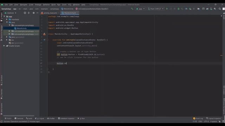
Task: Click the Sync Project with Gradle Files icon
Action: [x=207, y=9]
